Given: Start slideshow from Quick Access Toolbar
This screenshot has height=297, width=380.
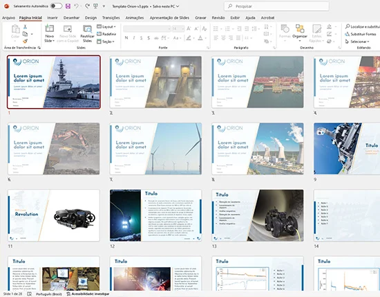Looking at the screenshot, I should (96, 6).
